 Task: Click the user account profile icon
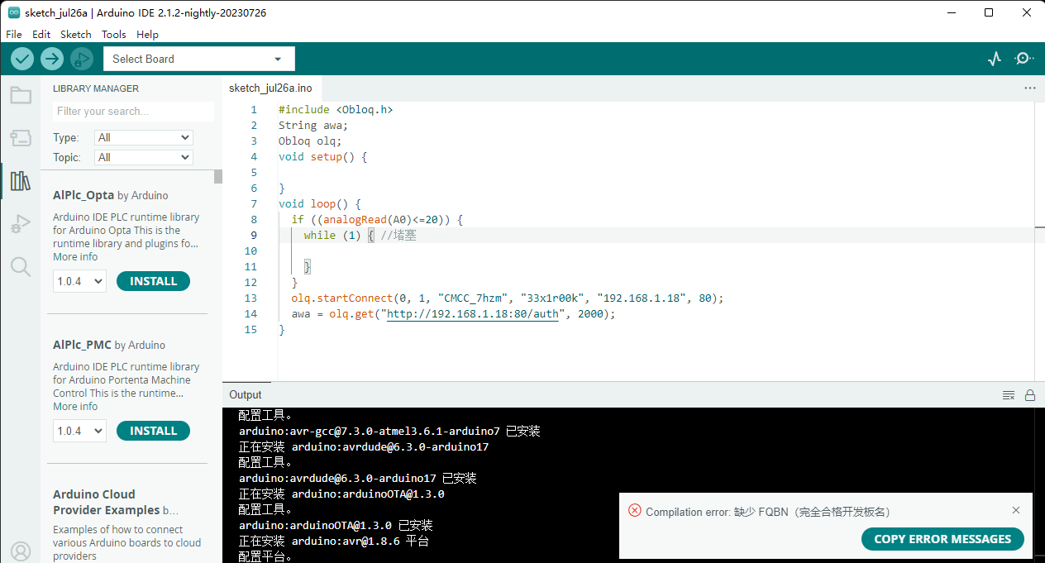[x=21, y=551]
